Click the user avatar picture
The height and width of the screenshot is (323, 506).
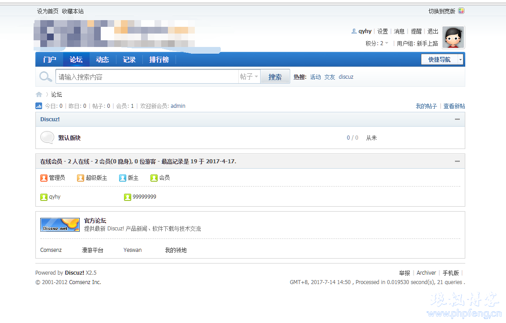click(454, 38)
